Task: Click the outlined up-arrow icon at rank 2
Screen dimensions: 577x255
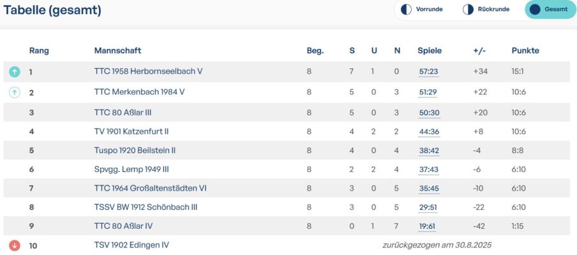Action: click(15, 92)
